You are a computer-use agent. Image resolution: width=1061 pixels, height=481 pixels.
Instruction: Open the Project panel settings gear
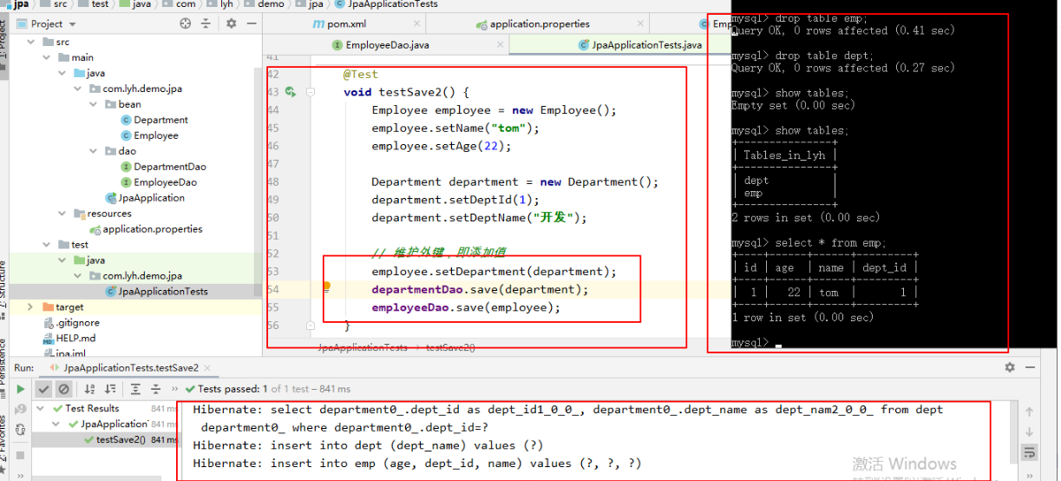[x=231, y=23]
